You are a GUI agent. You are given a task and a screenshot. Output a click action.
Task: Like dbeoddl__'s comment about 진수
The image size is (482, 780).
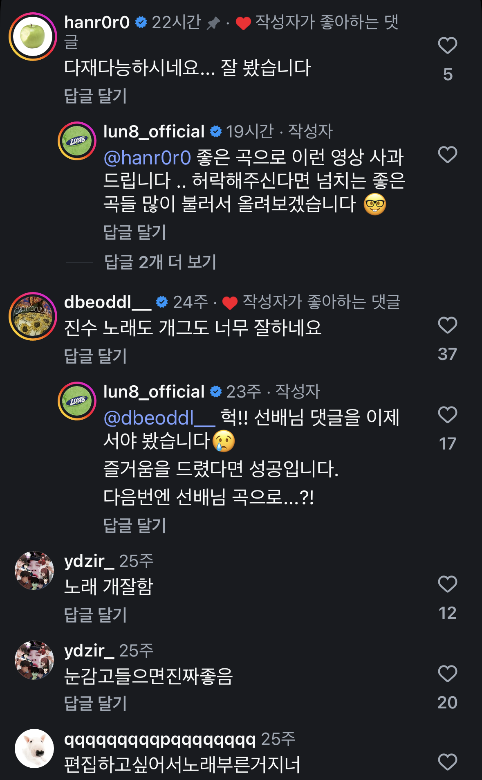point(447,326)
